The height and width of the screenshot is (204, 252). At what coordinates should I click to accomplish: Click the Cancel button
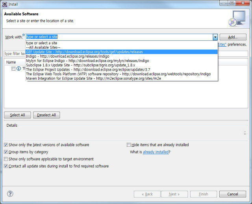point(233,194)
